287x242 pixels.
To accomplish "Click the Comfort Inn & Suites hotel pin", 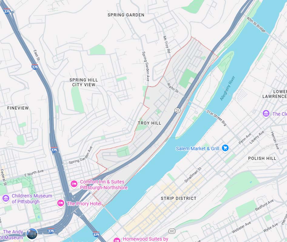I will coord(74,184).
